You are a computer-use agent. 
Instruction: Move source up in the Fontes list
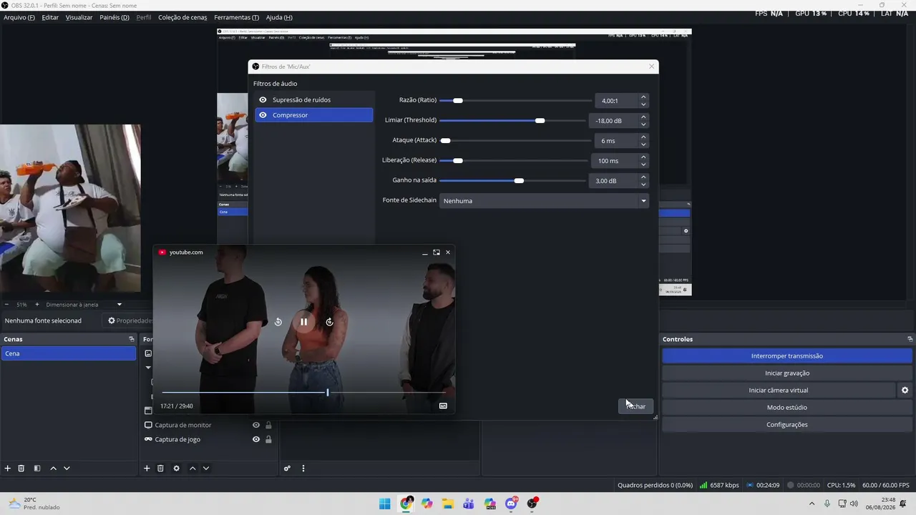point(193,469)
